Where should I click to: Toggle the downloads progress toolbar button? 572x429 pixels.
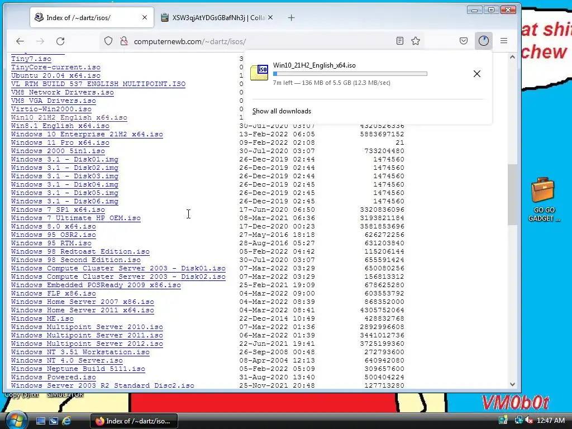click(x=484, y=41)
